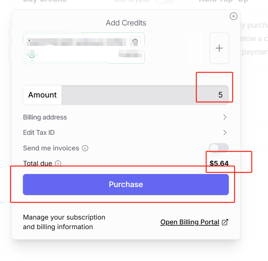Delete the saved payment card
268x261 pixels.
(x=135, y=41)
